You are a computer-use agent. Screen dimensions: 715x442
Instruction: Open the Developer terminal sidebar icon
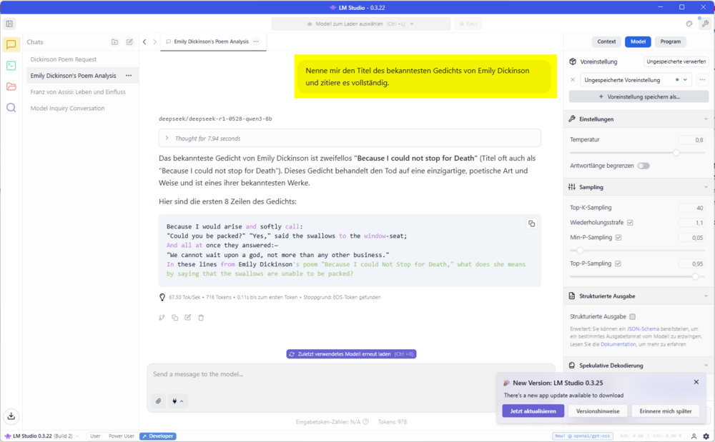pyautogui.click(x=11, y=66)
